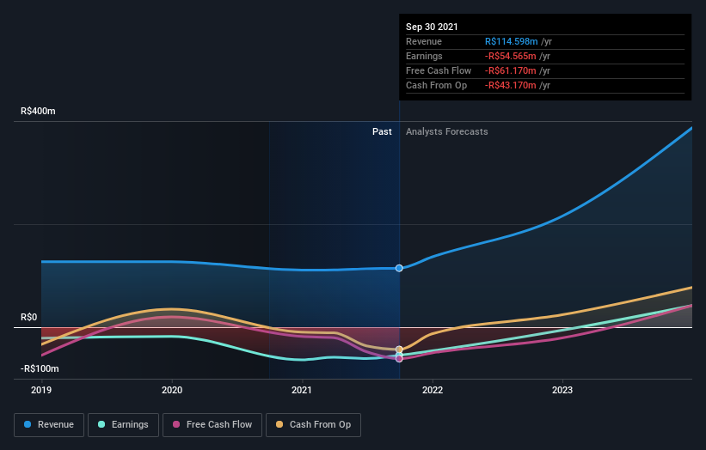
Task: Click the -R$100m y-axis label
Action: (x=40, y=368)
